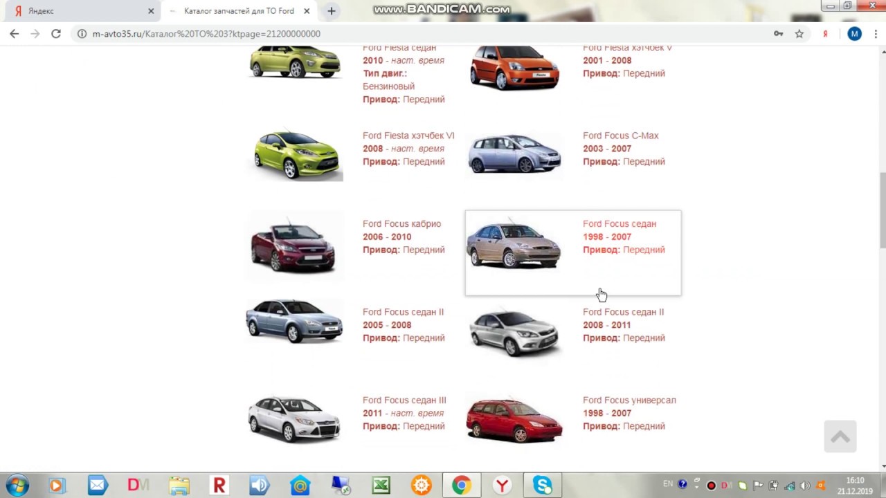The image size is (886, 498).
Task: Open the tray volume speaker icon
Action: pos(804,486)
